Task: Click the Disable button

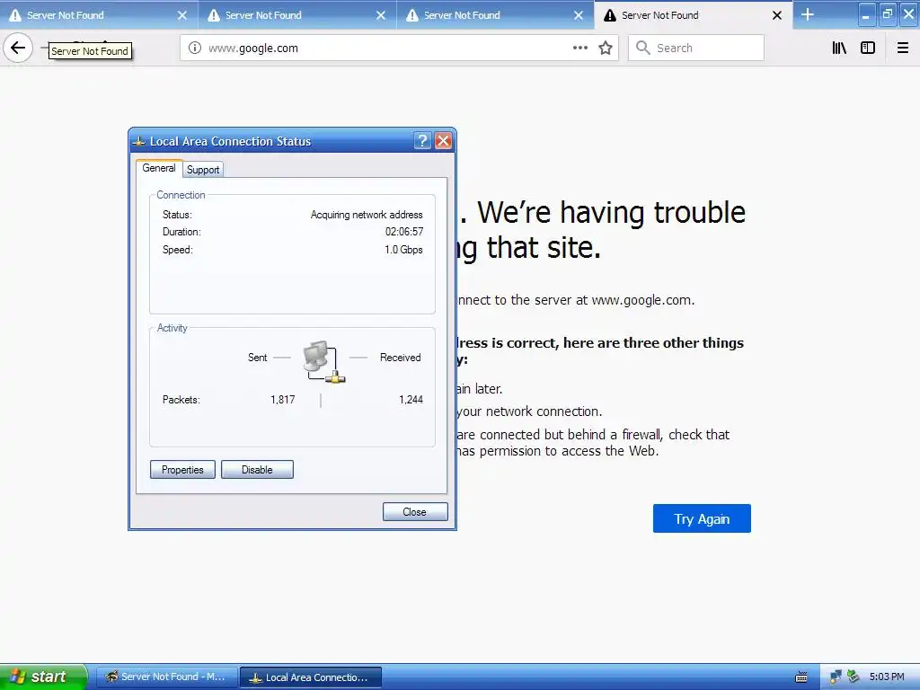Action: [x=257, y=469]
